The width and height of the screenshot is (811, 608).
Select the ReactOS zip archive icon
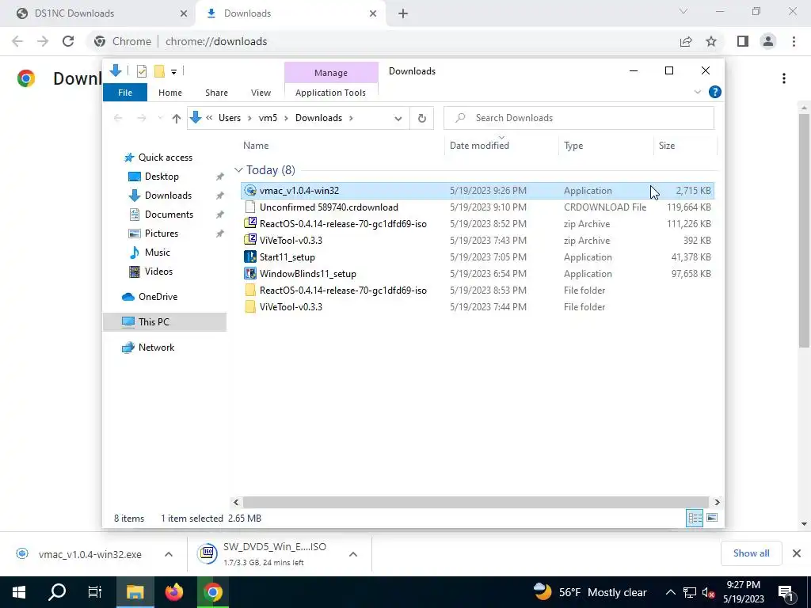click(250, 223)
